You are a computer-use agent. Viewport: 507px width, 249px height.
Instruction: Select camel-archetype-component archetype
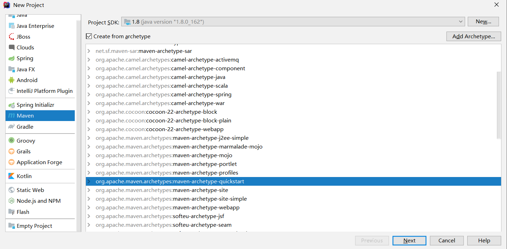click(293, 69)
